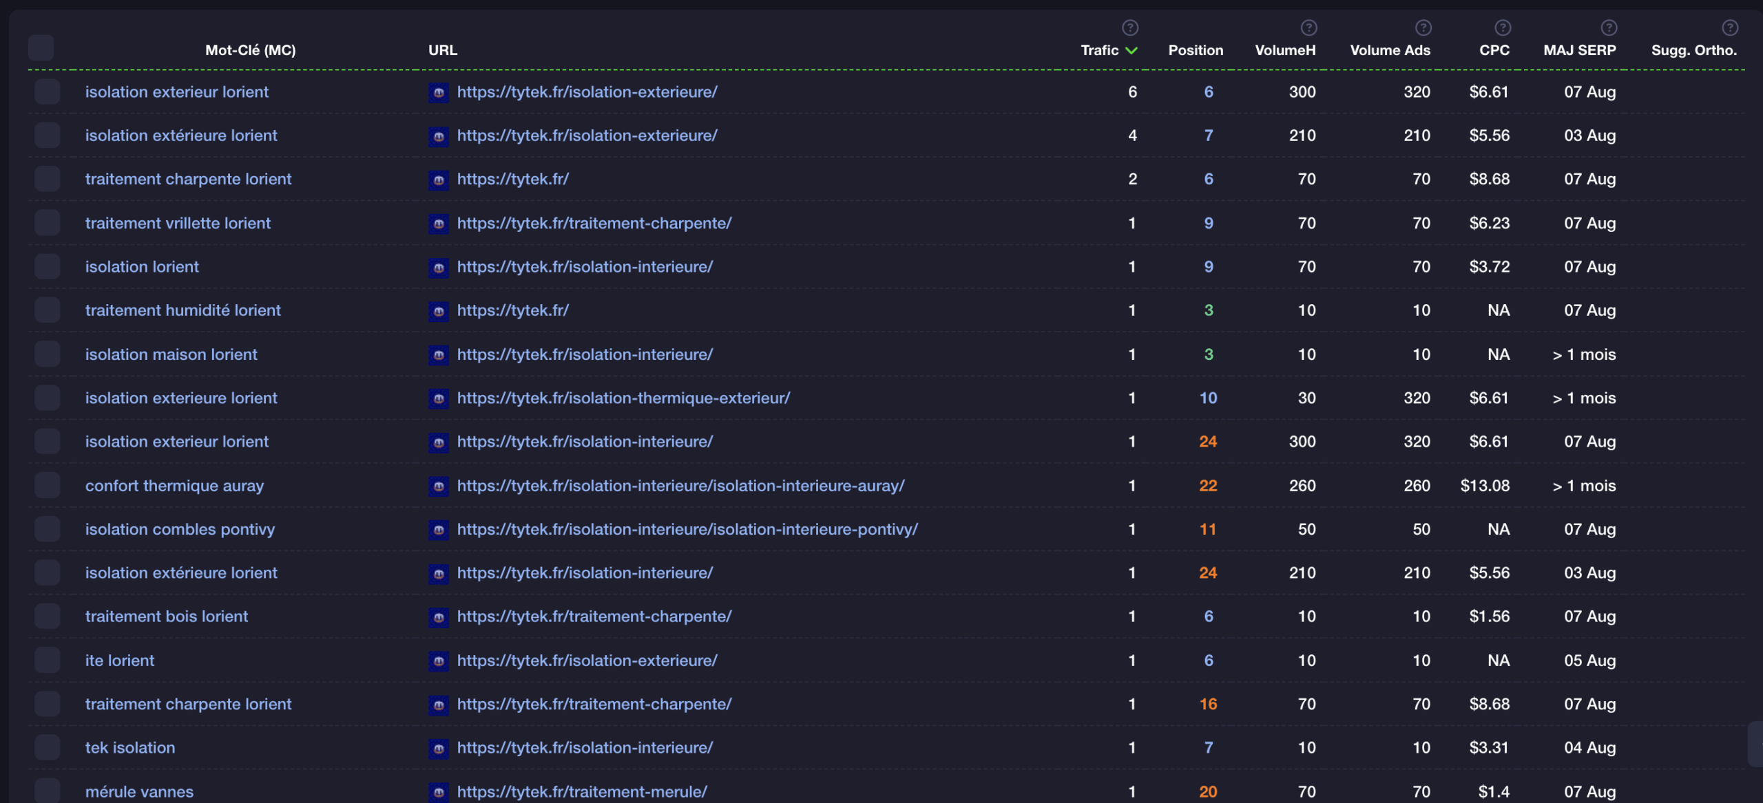Viewport: 1763px width, 803px height.
Task: Check the box for ite lorient
Action: pyautogui.click(x=47, y=660)
